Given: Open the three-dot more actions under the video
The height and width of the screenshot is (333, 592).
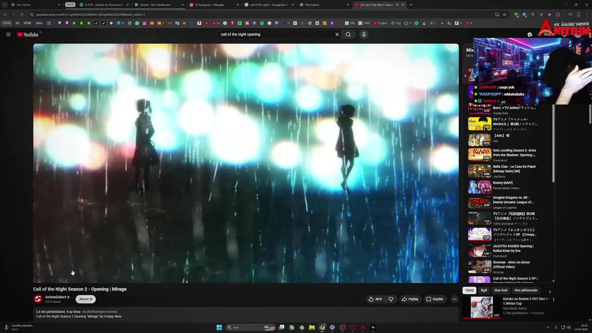Looking at the screenshot, I should tap(454, 299).
